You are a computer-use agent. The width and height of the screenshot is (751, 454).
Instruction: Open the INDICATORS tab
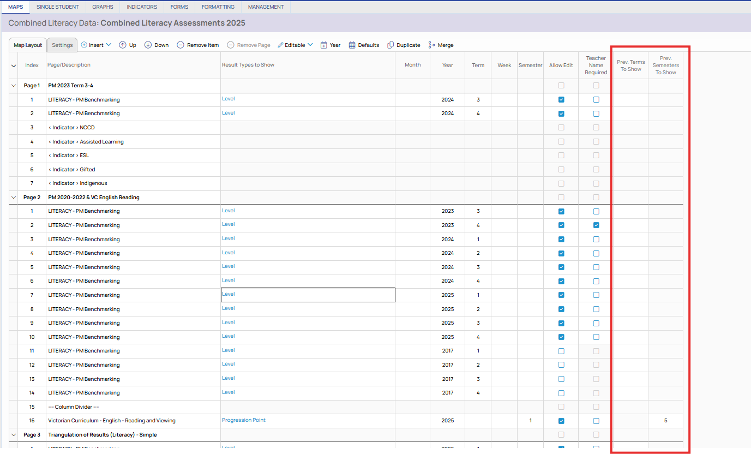[142, 7]
